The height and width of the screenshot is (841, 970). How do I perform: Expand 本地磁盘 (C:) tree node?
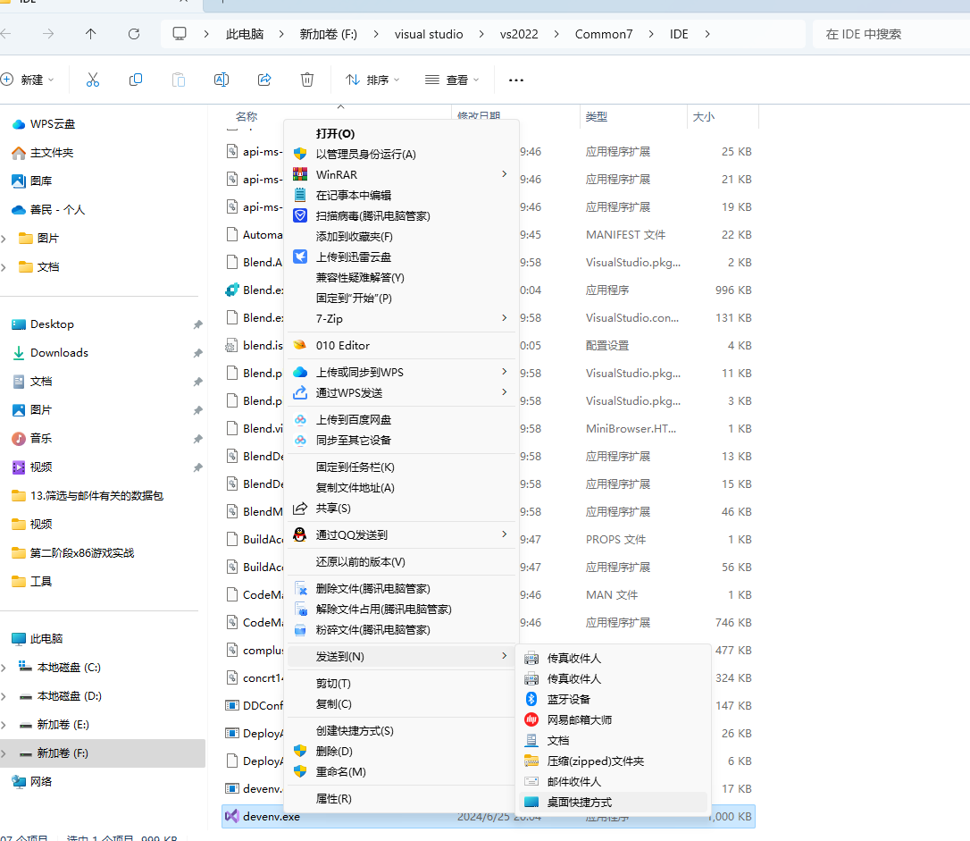click(x=4, y=668)
